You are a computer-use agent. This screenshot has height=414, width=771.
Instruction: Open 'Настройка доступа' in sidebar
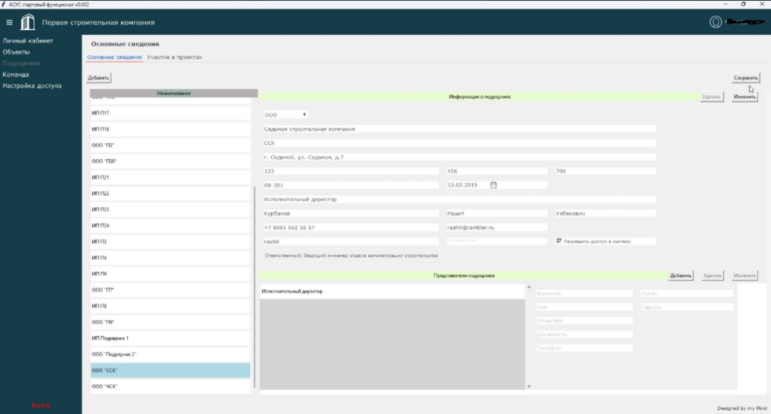tap(32, 86)
